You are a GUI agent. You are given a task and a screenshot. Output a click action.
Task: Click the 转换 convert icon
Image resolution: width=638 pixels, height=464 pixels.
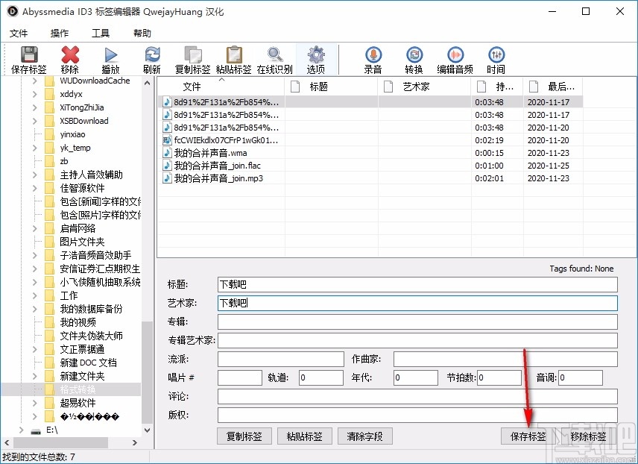click(x=414, y=59)
